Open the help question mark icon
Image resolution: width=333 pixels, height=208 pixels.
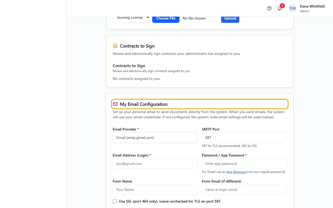click(x=269, y=8)
